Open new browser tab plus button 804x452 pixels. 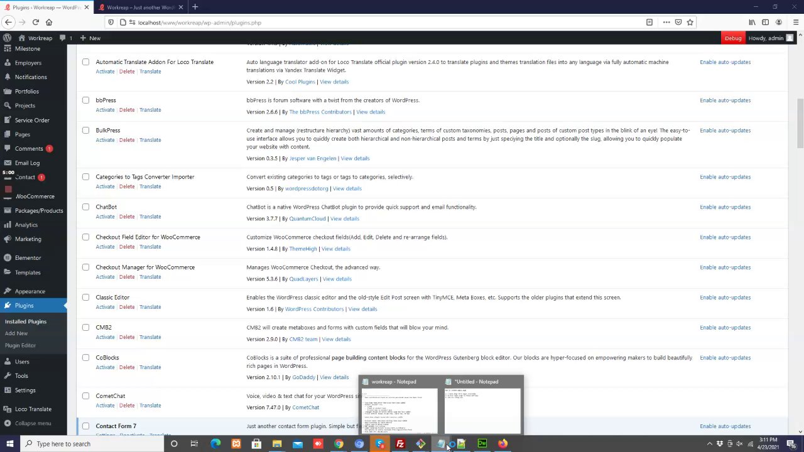point(195,7)
